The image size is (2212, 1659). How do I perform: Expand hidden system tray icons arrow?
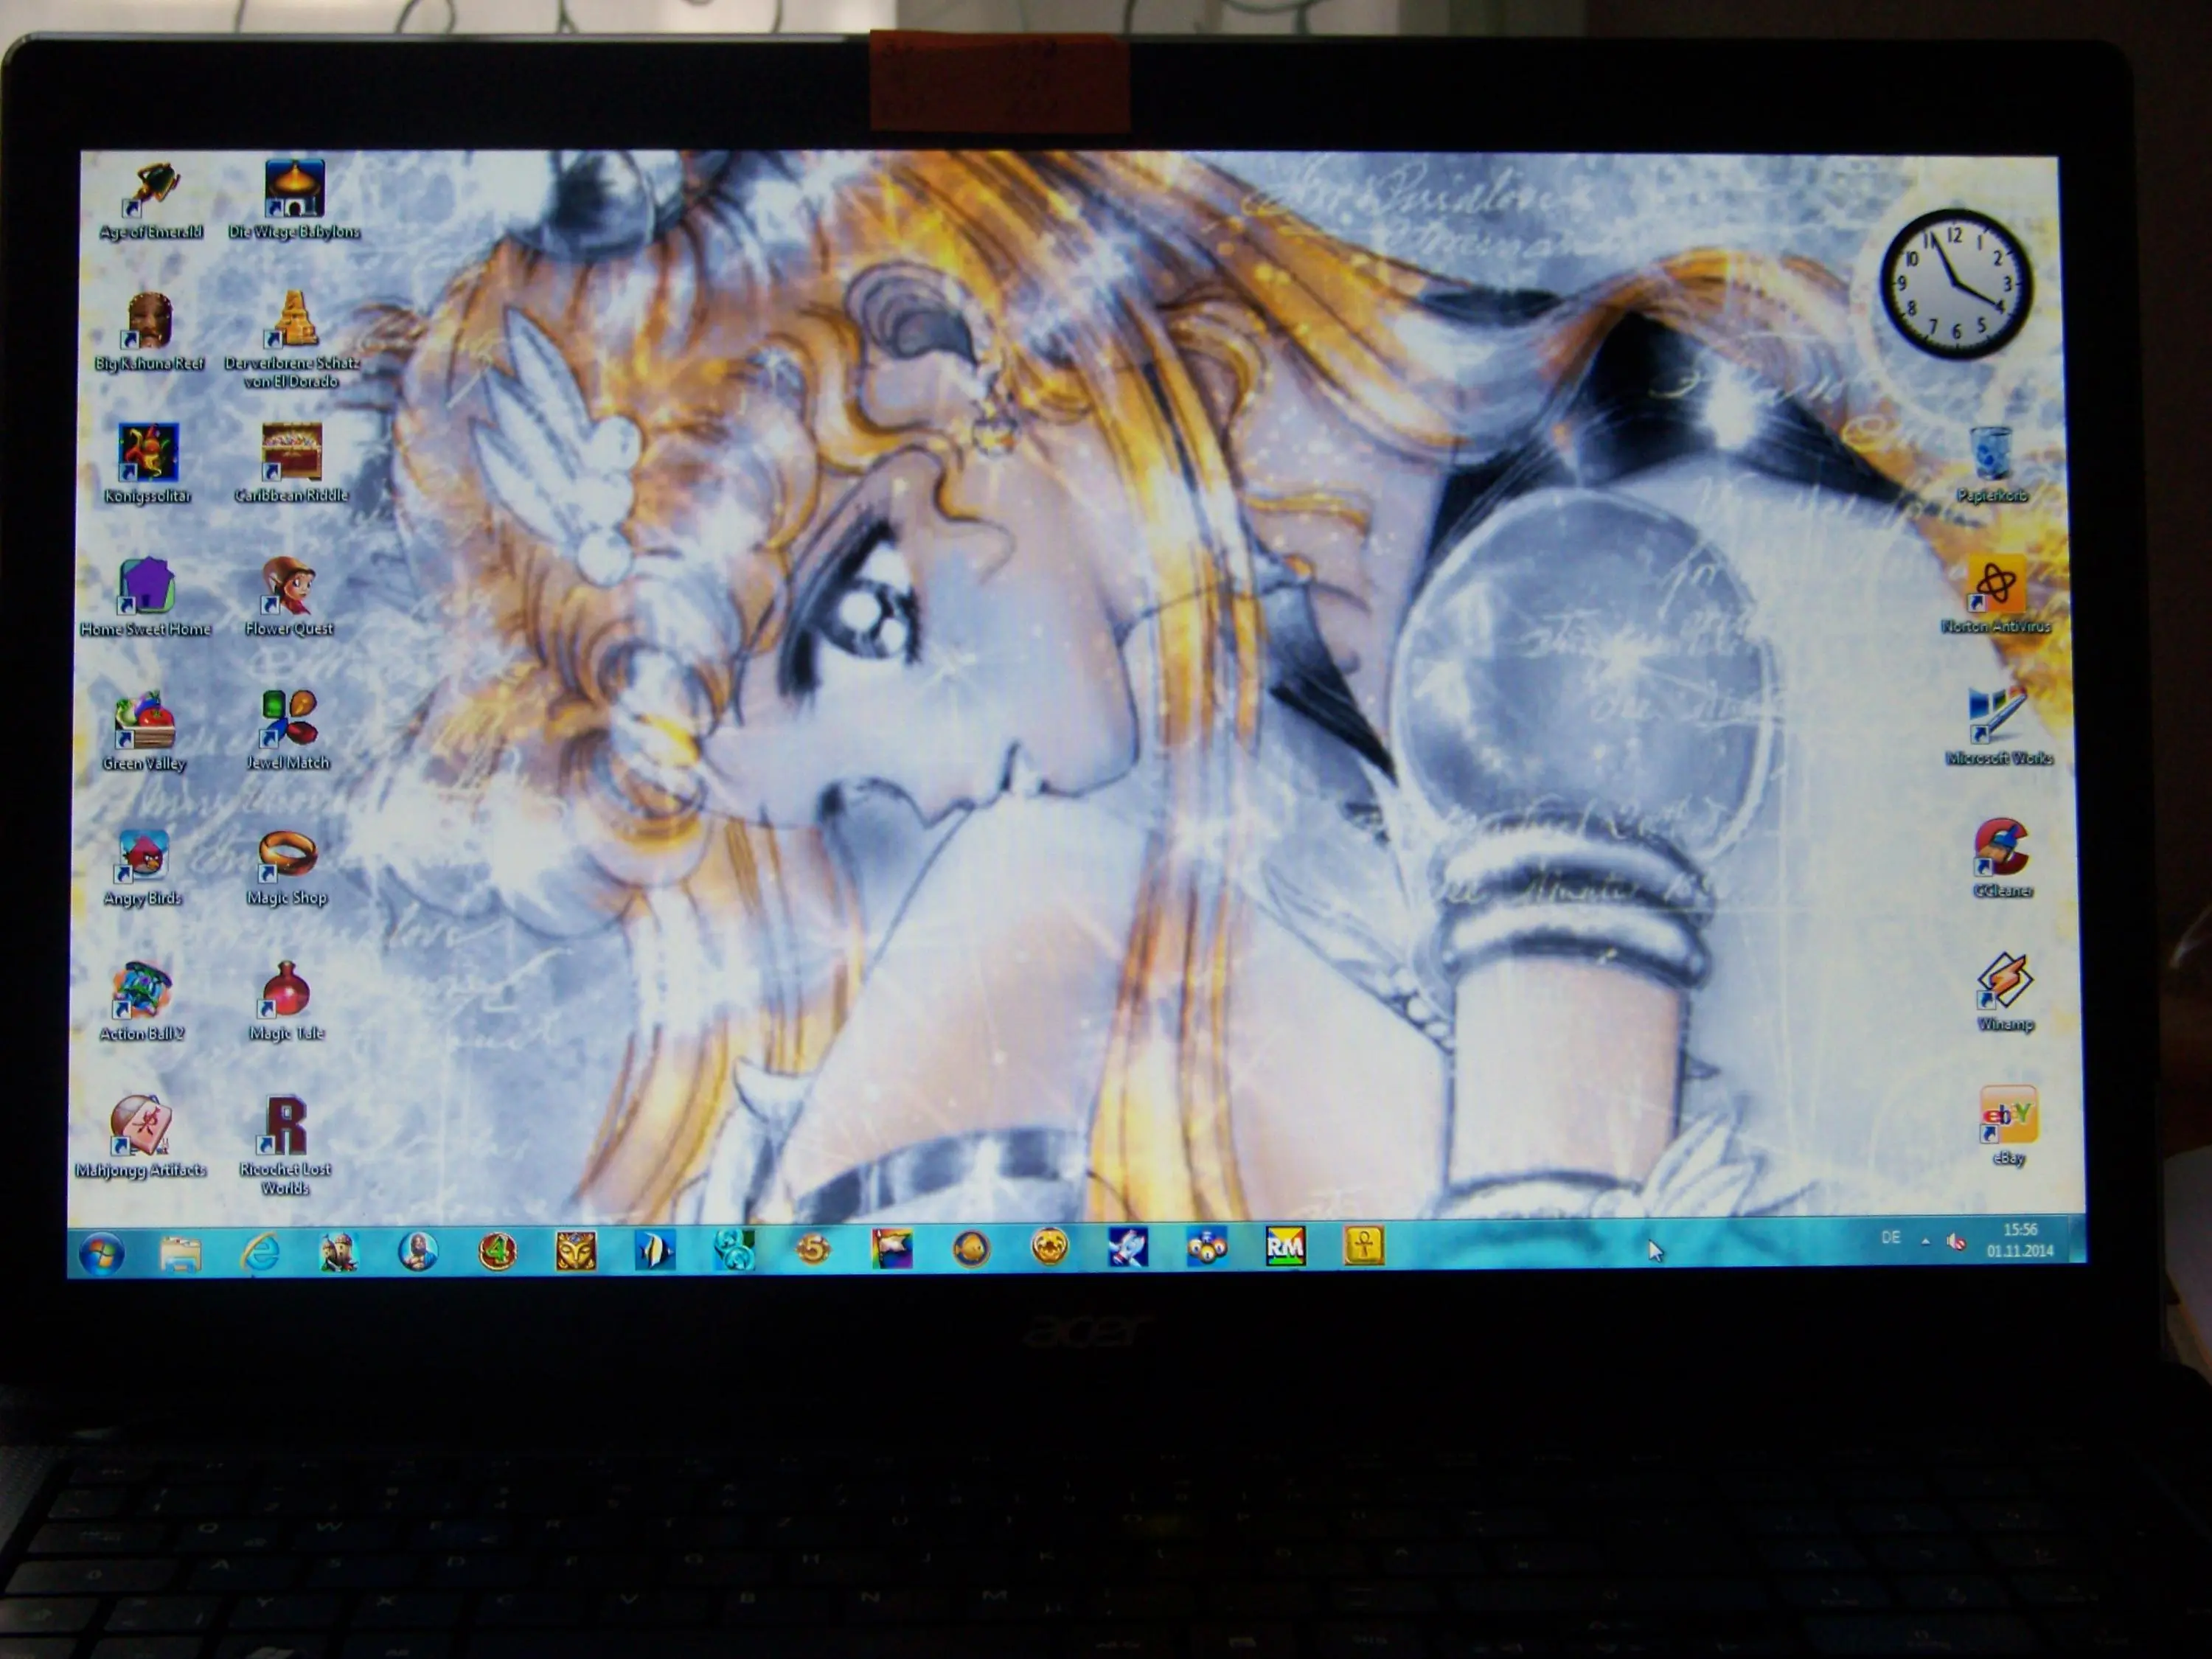tap(1925, 1241)
